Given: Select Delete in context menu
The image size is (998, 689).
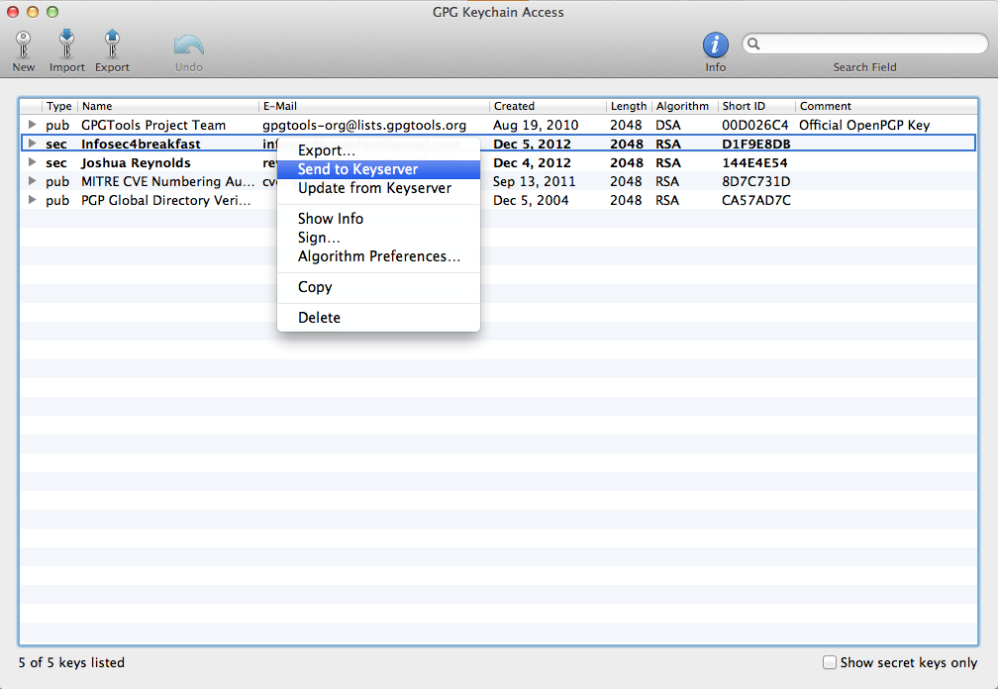Looking at the screenshot, I should [x=378, y=318].
